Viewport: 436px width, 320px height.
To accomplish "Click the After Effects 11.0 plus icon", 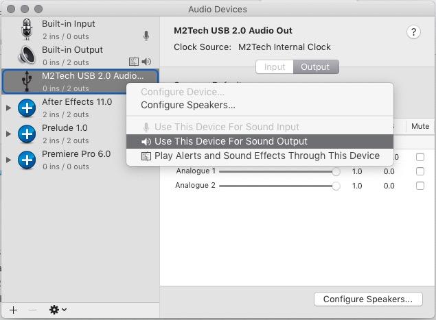I will 27,108.
